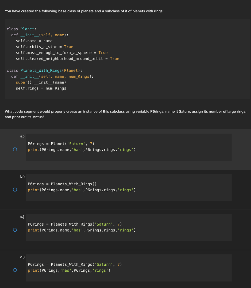Click the Planets_With_Rings() call in option b
Image resolution: width=251 pixels, height=288 pixels.
tap(74, 184)
